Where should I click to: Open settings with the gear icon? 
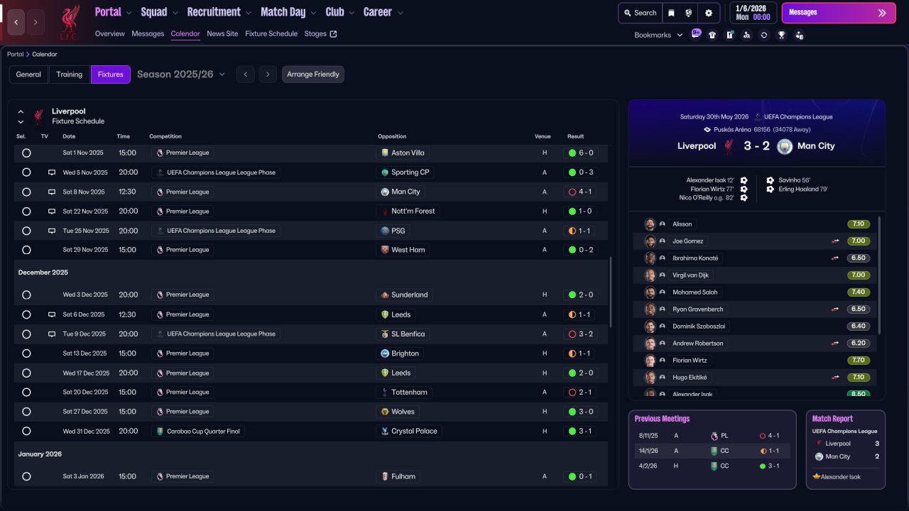click(x=708, y=13)
